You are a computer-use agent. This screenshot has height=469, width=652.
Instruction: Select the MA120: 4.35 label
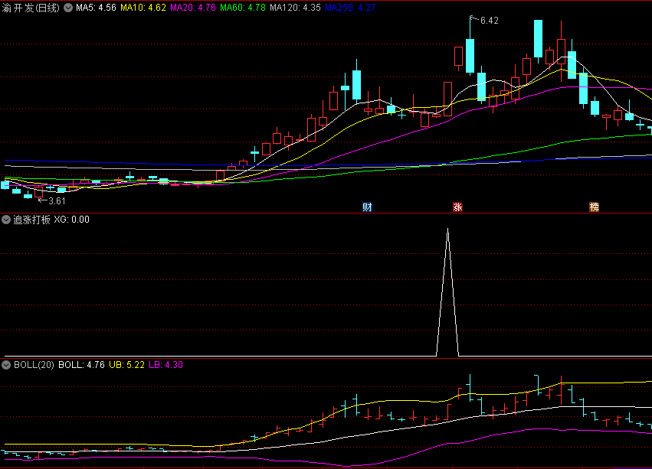tap(295, 8)
